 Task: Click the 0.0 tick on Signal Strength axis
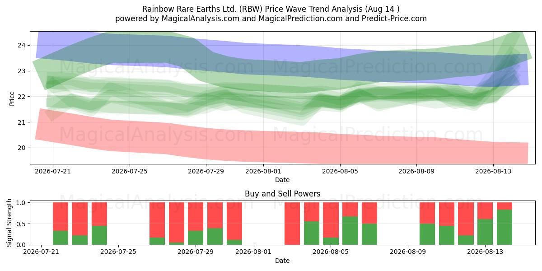(x=21, y=245)
